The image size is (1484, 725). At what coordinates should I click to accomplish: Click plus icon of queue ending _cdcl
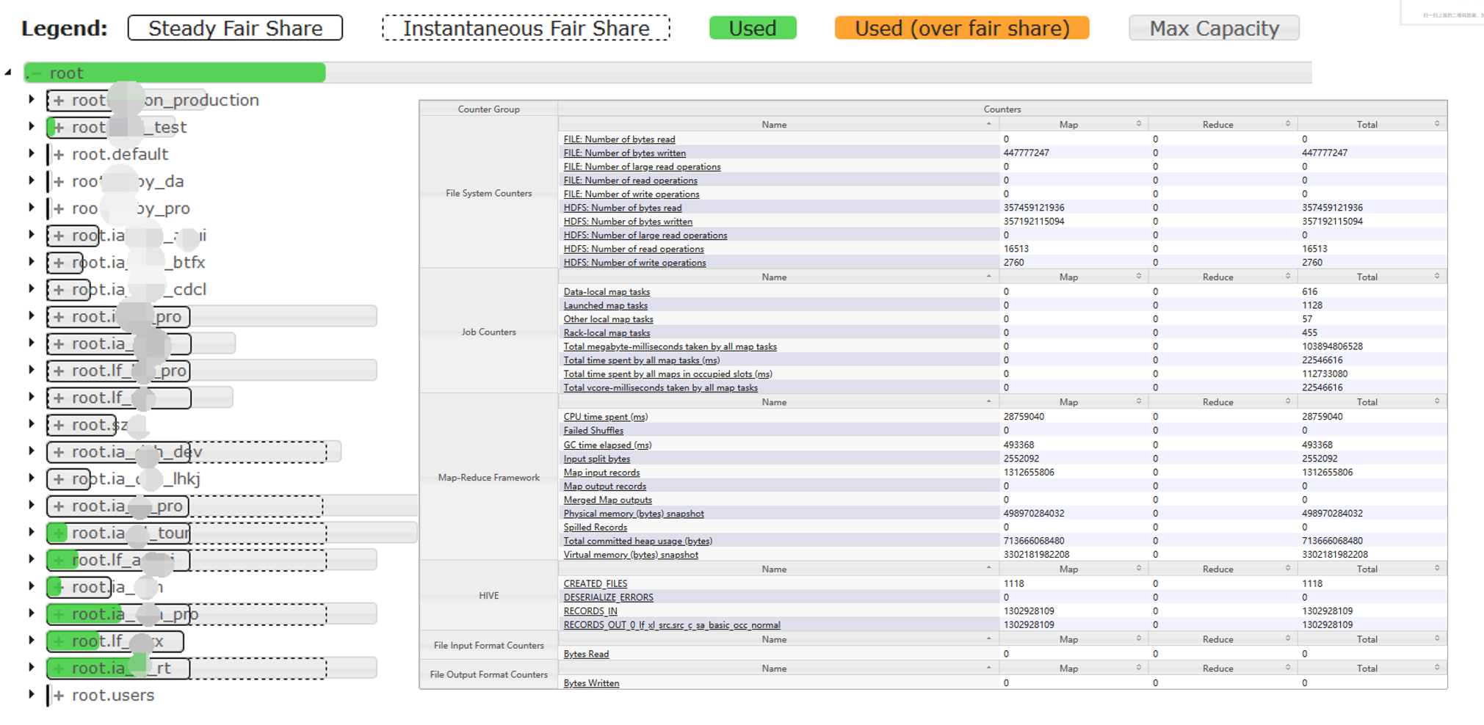59,289
